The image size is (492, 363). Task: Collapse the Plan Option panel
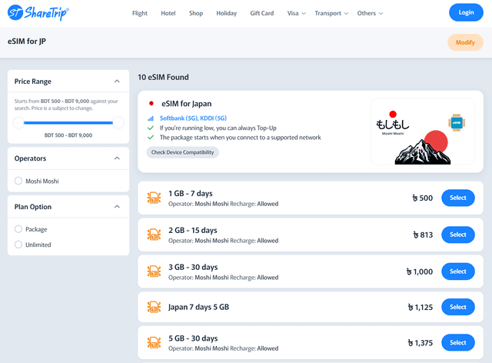pos(117,207)
